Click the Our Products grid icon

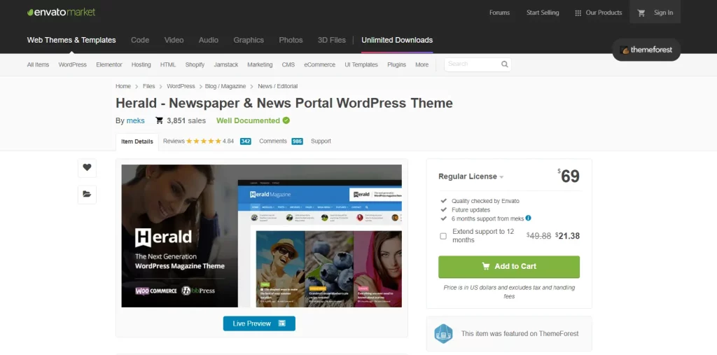point(578,13)
